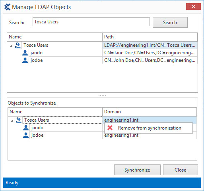Click the Search button
This screenshot has width=204, height=191.
170,22
